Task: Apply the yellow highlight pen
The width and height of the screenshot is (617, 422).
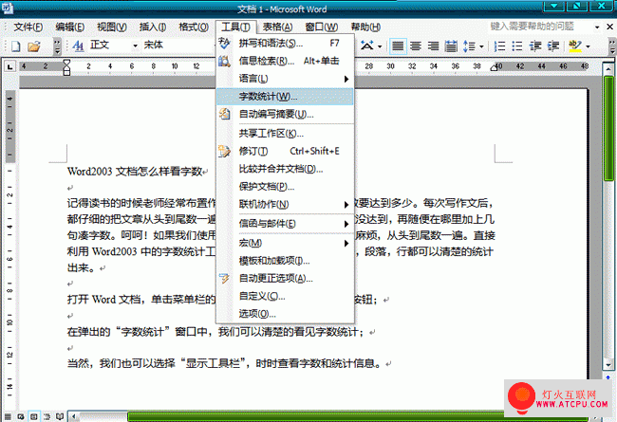Action: [575, 46]
